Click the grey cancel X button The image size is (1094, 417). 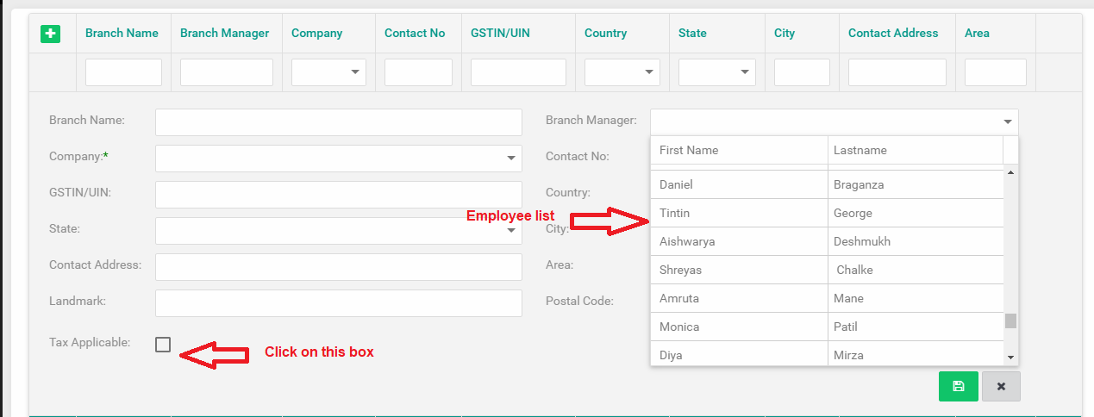click(x=1001, y=386)
